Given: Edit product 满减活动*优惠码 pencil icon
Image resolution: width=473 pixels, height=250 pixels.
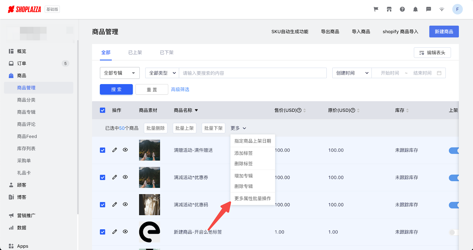Looking at the screenshot, I should pyautogui.click(x=115, y=204).
